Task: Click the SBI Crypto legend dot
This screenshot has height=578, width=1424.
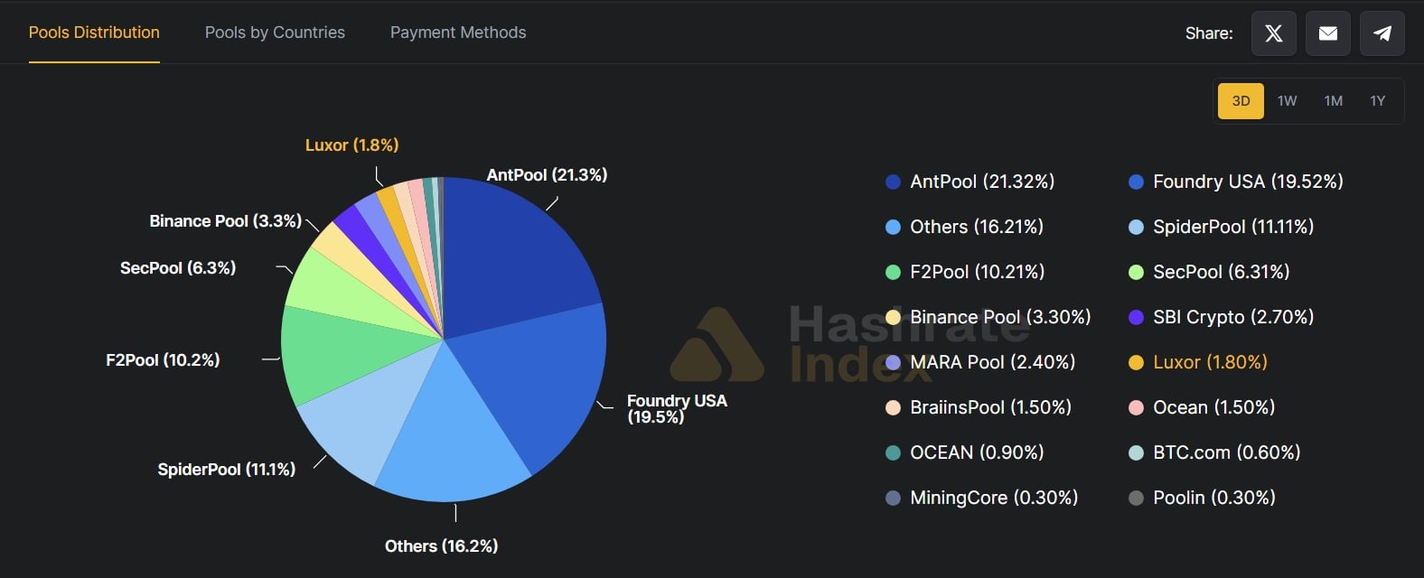Action: click(x=1137, y=318)
